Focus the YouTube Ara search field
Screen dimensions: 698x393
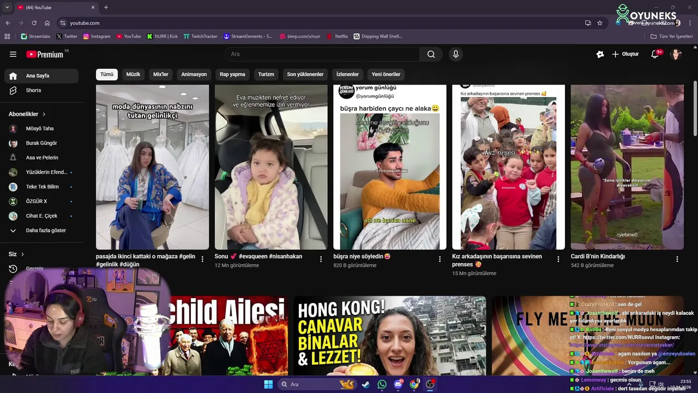(x=322, y=54)
